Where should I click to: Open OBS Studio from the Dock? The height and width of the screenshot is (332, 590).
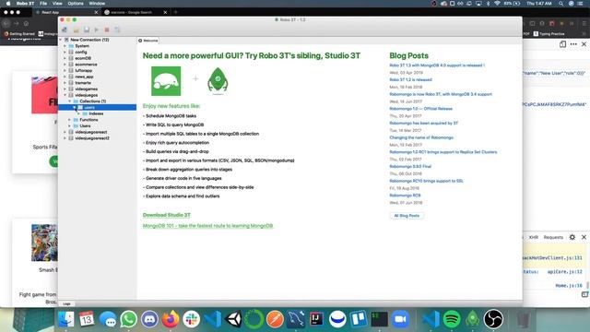[x=493, y=319]
